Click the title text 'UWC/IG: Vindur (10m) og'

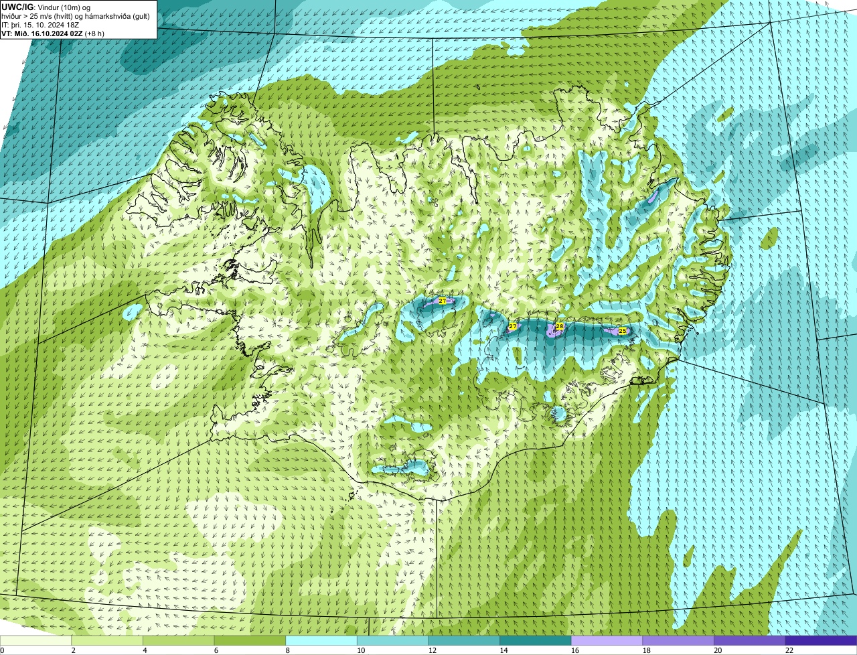tap(46, 7)
